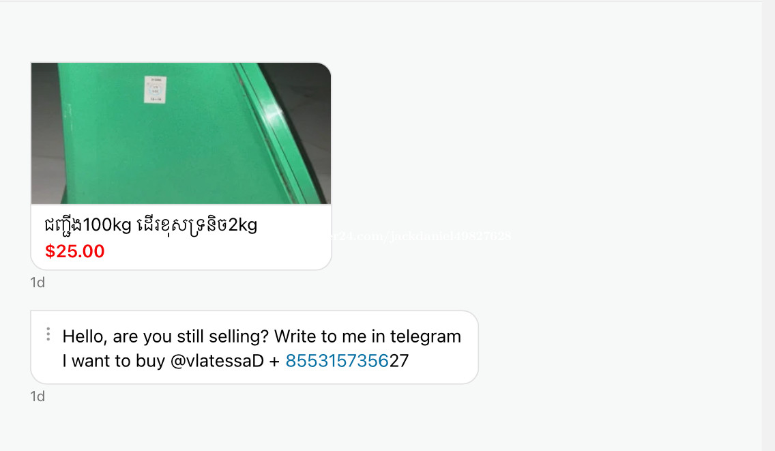Screen dimensions: 775x451
Task: Click the @vlatessaD telegram handle
Action: click(x=217, y=361)
